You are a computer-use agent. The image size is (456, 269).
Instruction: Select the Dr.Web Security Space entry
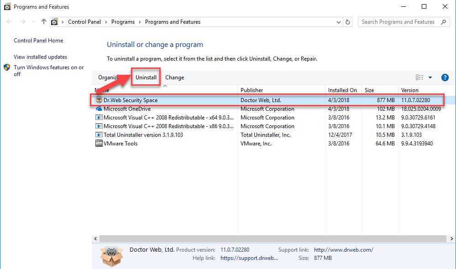click(131, 100)
